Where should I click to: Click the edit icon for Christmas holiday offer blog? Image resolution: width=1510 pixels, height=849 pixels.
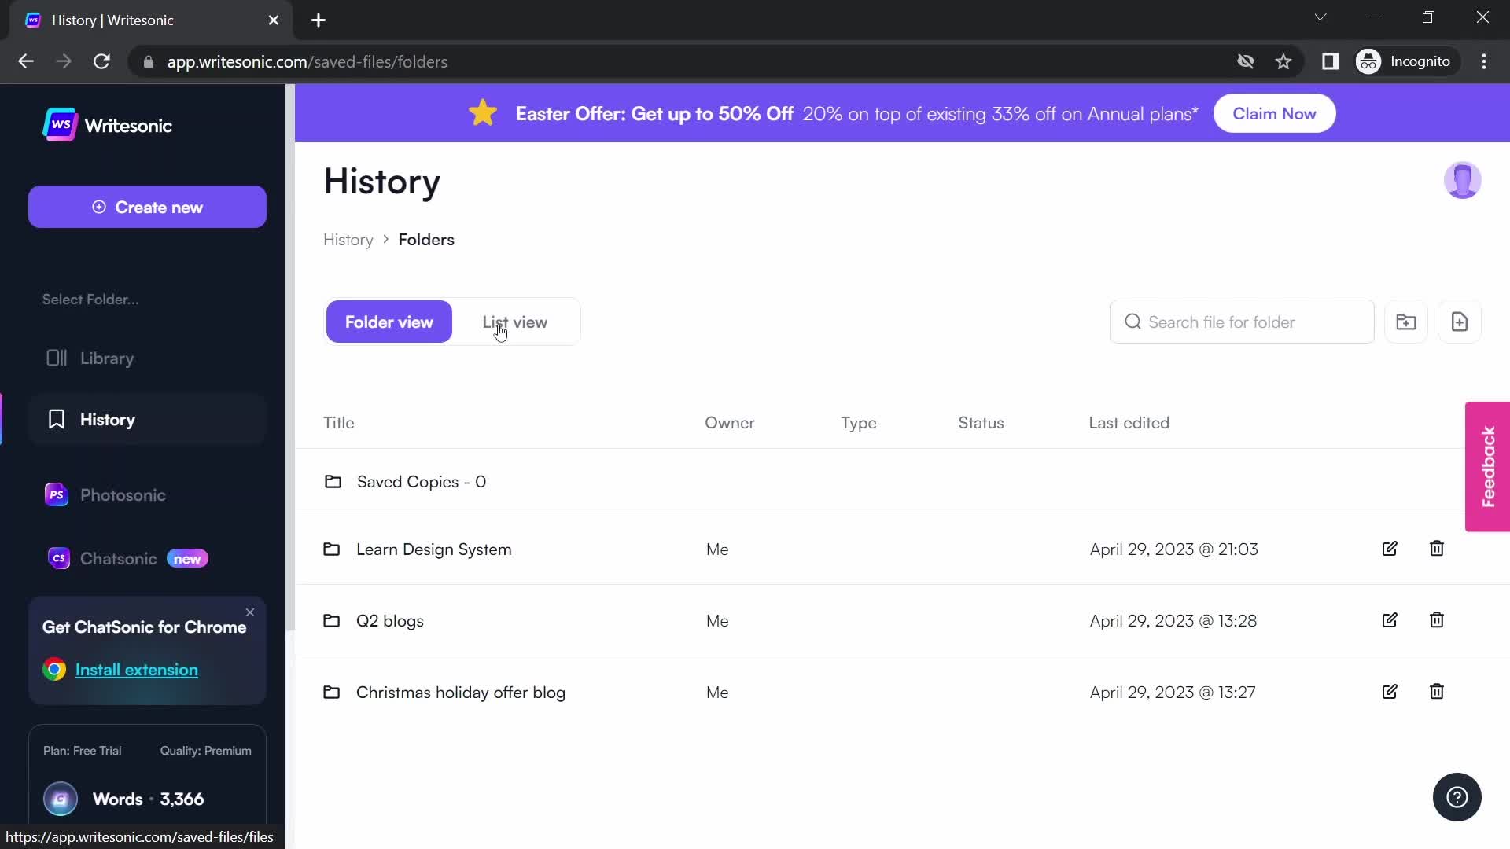tap(1389, 692)
